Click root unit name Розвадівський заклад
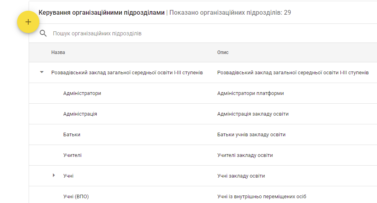Screen dimensions: 377x203 point(127,73)
